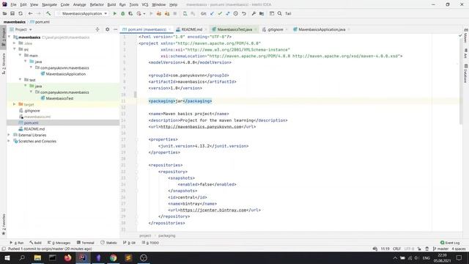The height and width of the screenshot is (264, 469).
Task: Open Project Structure folder icon
Action: pos(262,13)
